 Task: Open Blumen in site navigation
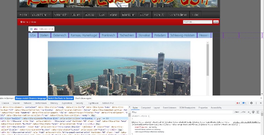(x=145, y=15)
